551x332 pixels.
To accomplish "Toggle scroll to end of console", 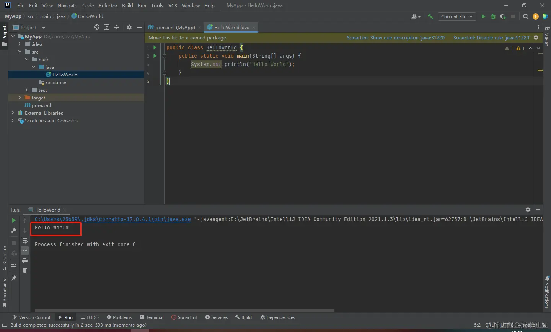I will point(25,251).
